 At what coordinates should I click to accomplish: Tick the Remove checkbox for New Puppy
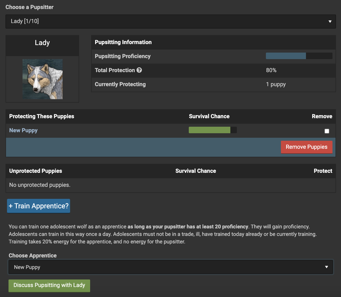[x=327, y=131]
